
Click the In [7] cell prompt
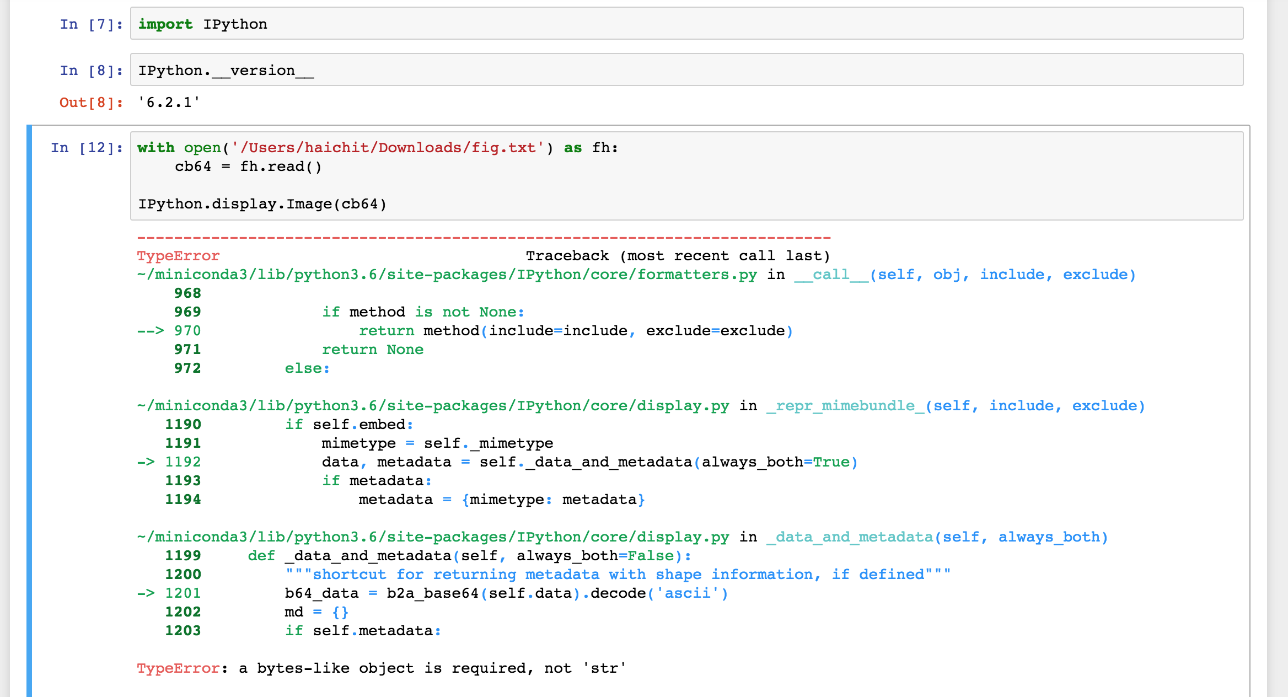click(90, 24)
